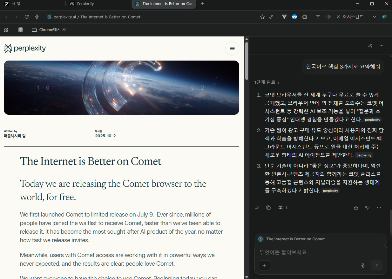Open the voice mode waveform icon
Screen dimensions: 392x279
tap(328, 16)
